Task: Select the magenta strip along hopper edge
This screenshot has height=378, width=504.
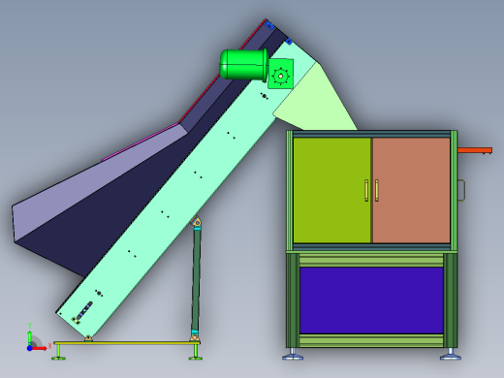Action: tap(140, 142)
